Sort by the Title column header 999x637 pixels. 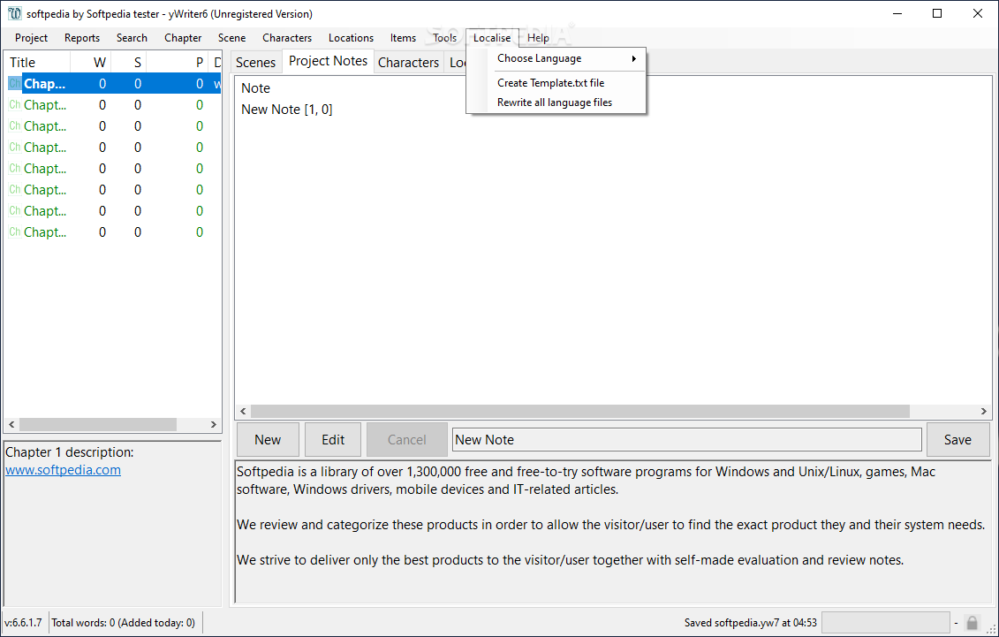point(38,63)
